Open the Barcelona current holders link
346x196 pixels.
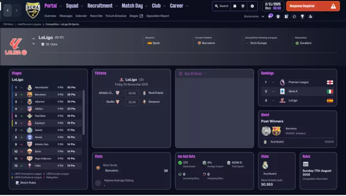tap(208, 43)
